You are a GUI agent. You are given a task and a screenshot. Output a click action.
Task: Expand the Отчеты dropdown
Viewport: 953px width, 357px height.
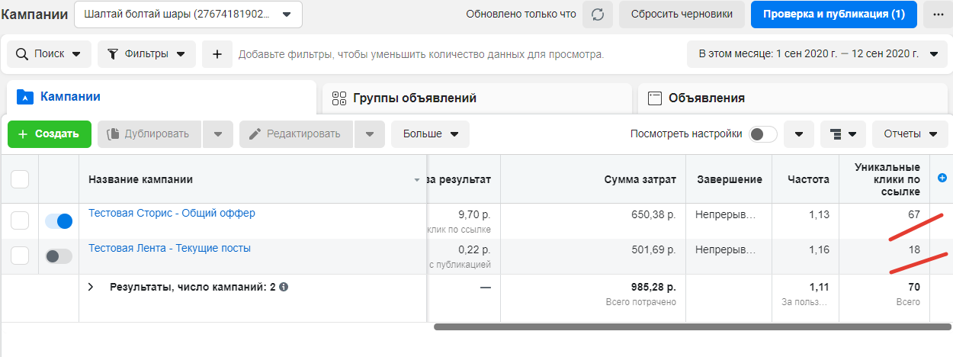click(x=910, y=134)
